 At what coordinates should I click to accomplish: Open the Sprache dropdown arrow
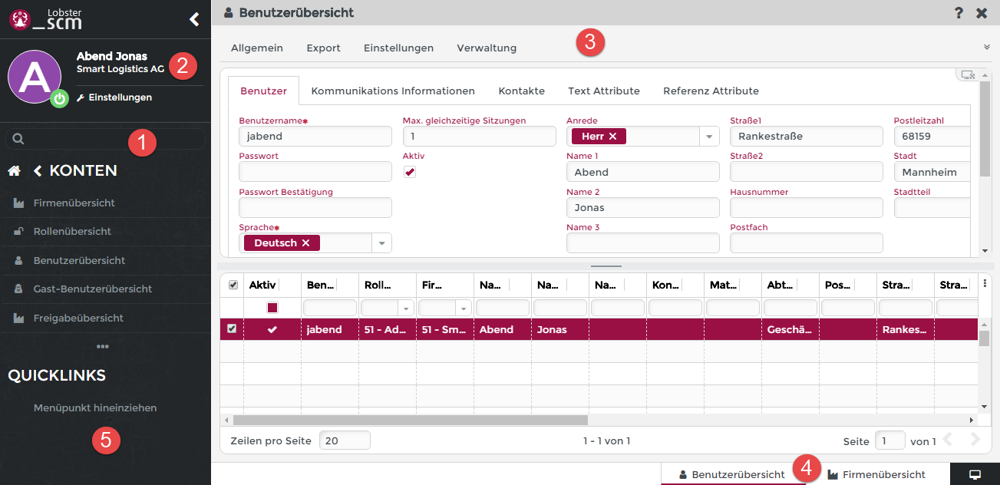coord(381,243)
